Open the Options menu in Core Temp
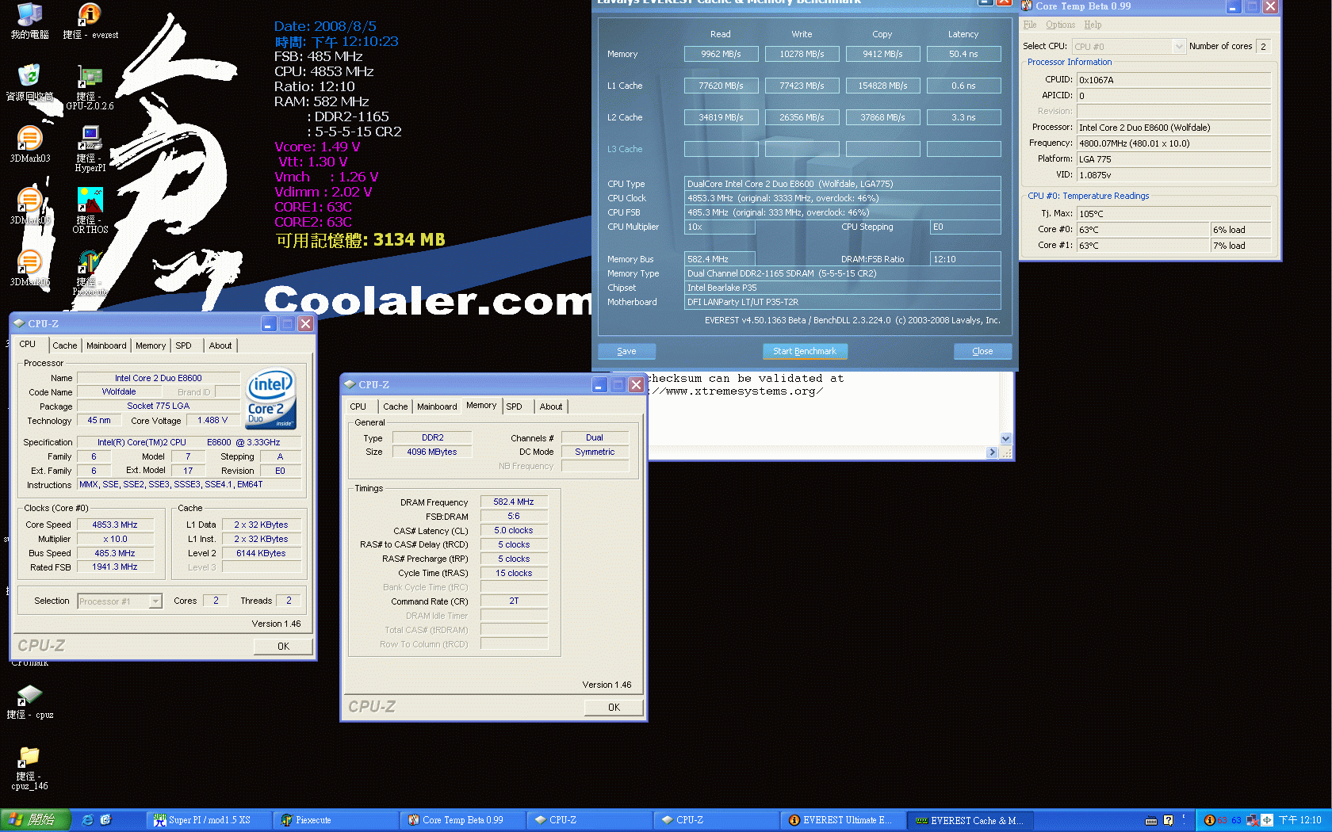Screen dimensions: 1332x832 1061,25
